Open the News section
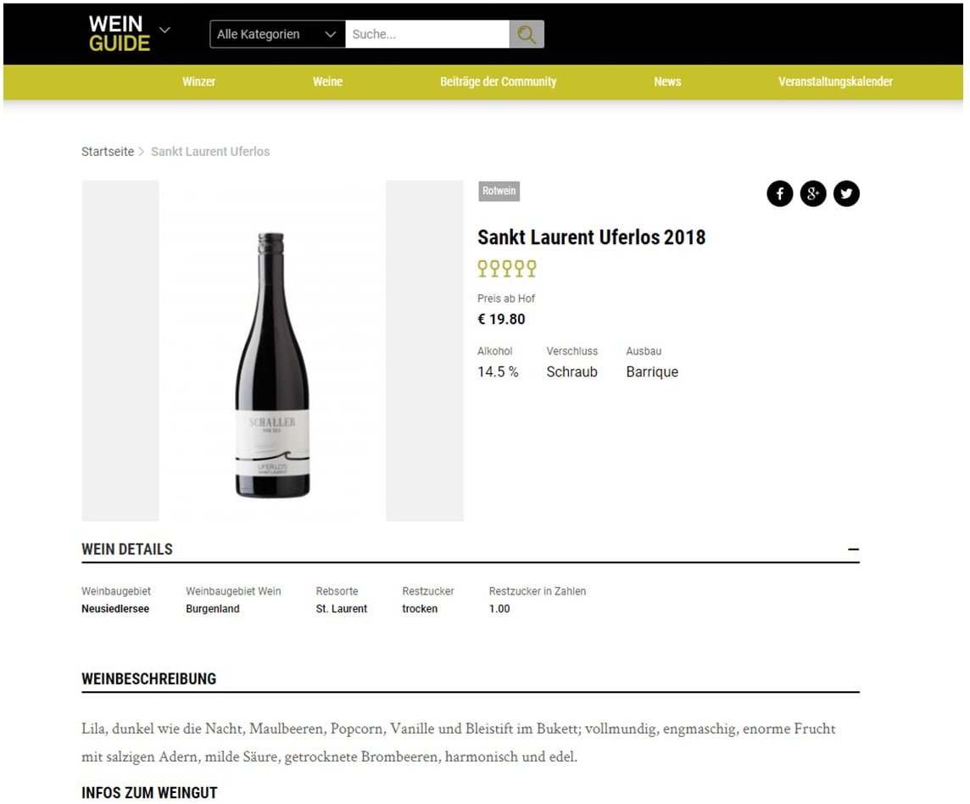The height and width of the screenshot is (804, 970). click(x=667, y=81)
